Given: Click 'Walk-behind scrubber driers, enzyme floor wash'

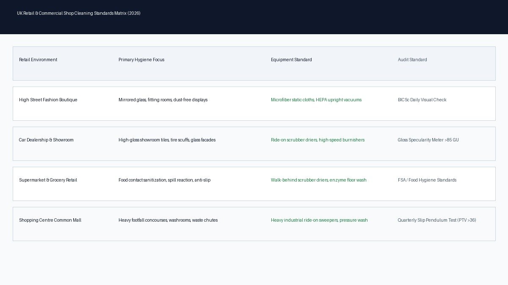Looking at the screenshot, I should 319,180.
